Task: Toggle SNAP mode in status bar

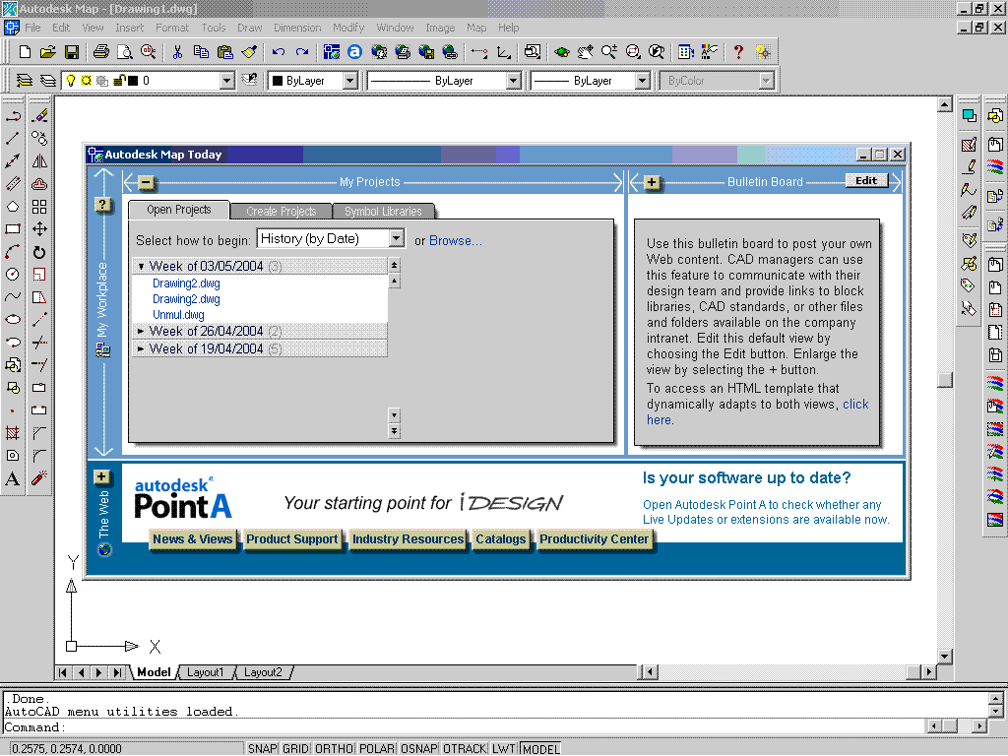Action: pos(262,749)
